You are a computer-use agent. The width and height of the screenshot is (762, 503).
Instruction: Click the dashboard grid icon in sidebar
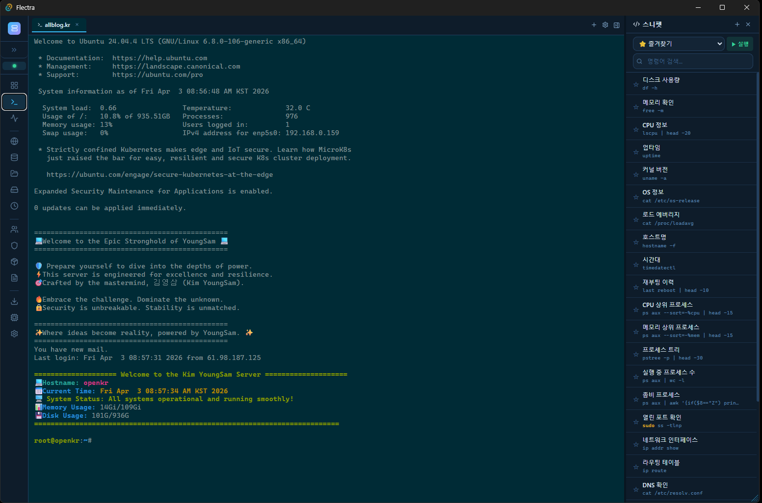[x=14, y=85]
